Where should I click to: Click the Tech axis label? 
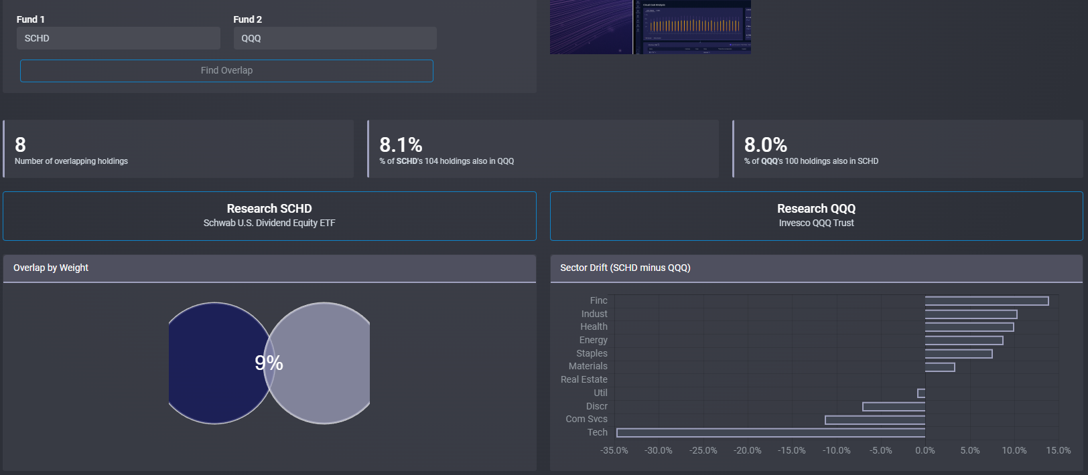click(598, 432)
